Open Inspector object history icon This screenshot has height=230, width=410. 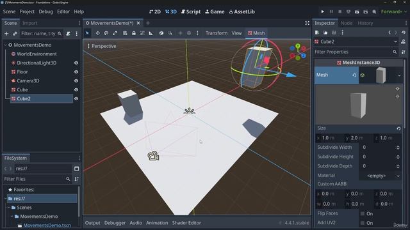pyautogui.click(x=404, y=33)
